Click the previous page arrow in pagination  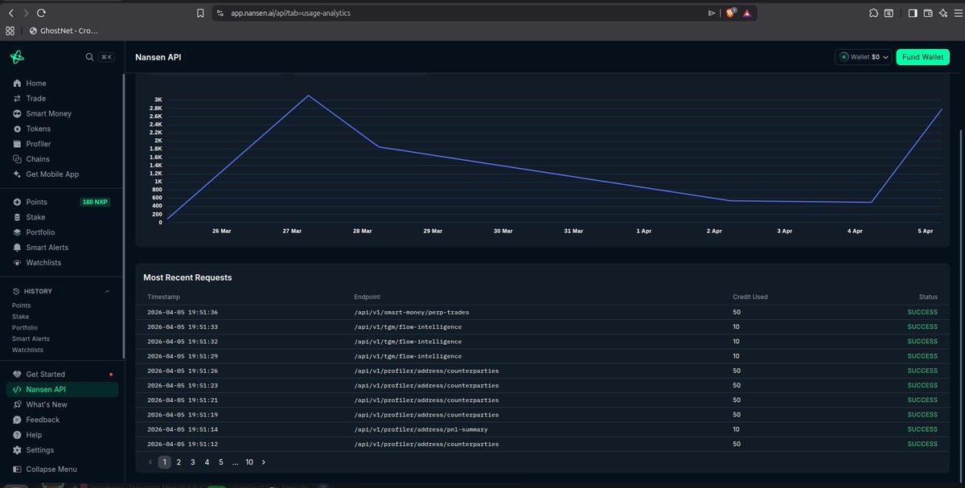tap(150, 462)
